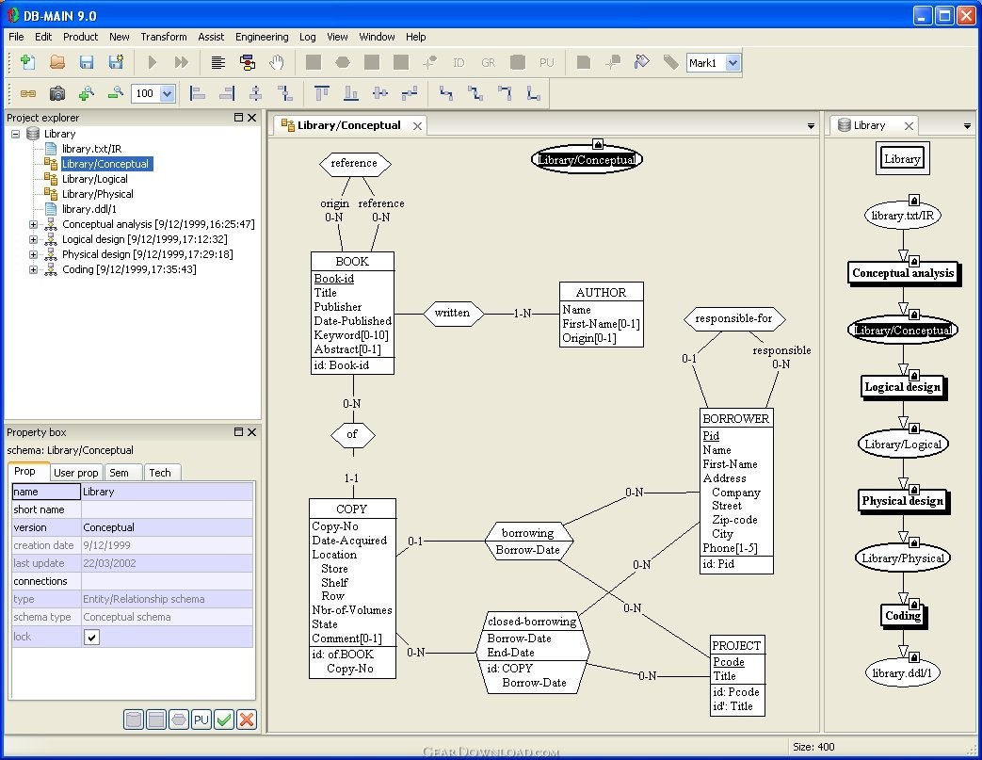Click the camera snapshot icon
The height and width of the screenshot is (760, 982).
57,93
